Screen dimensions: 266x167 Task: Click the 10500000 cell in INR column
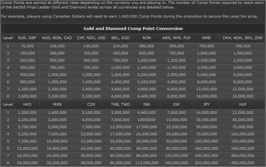click(x=147, y=120)
